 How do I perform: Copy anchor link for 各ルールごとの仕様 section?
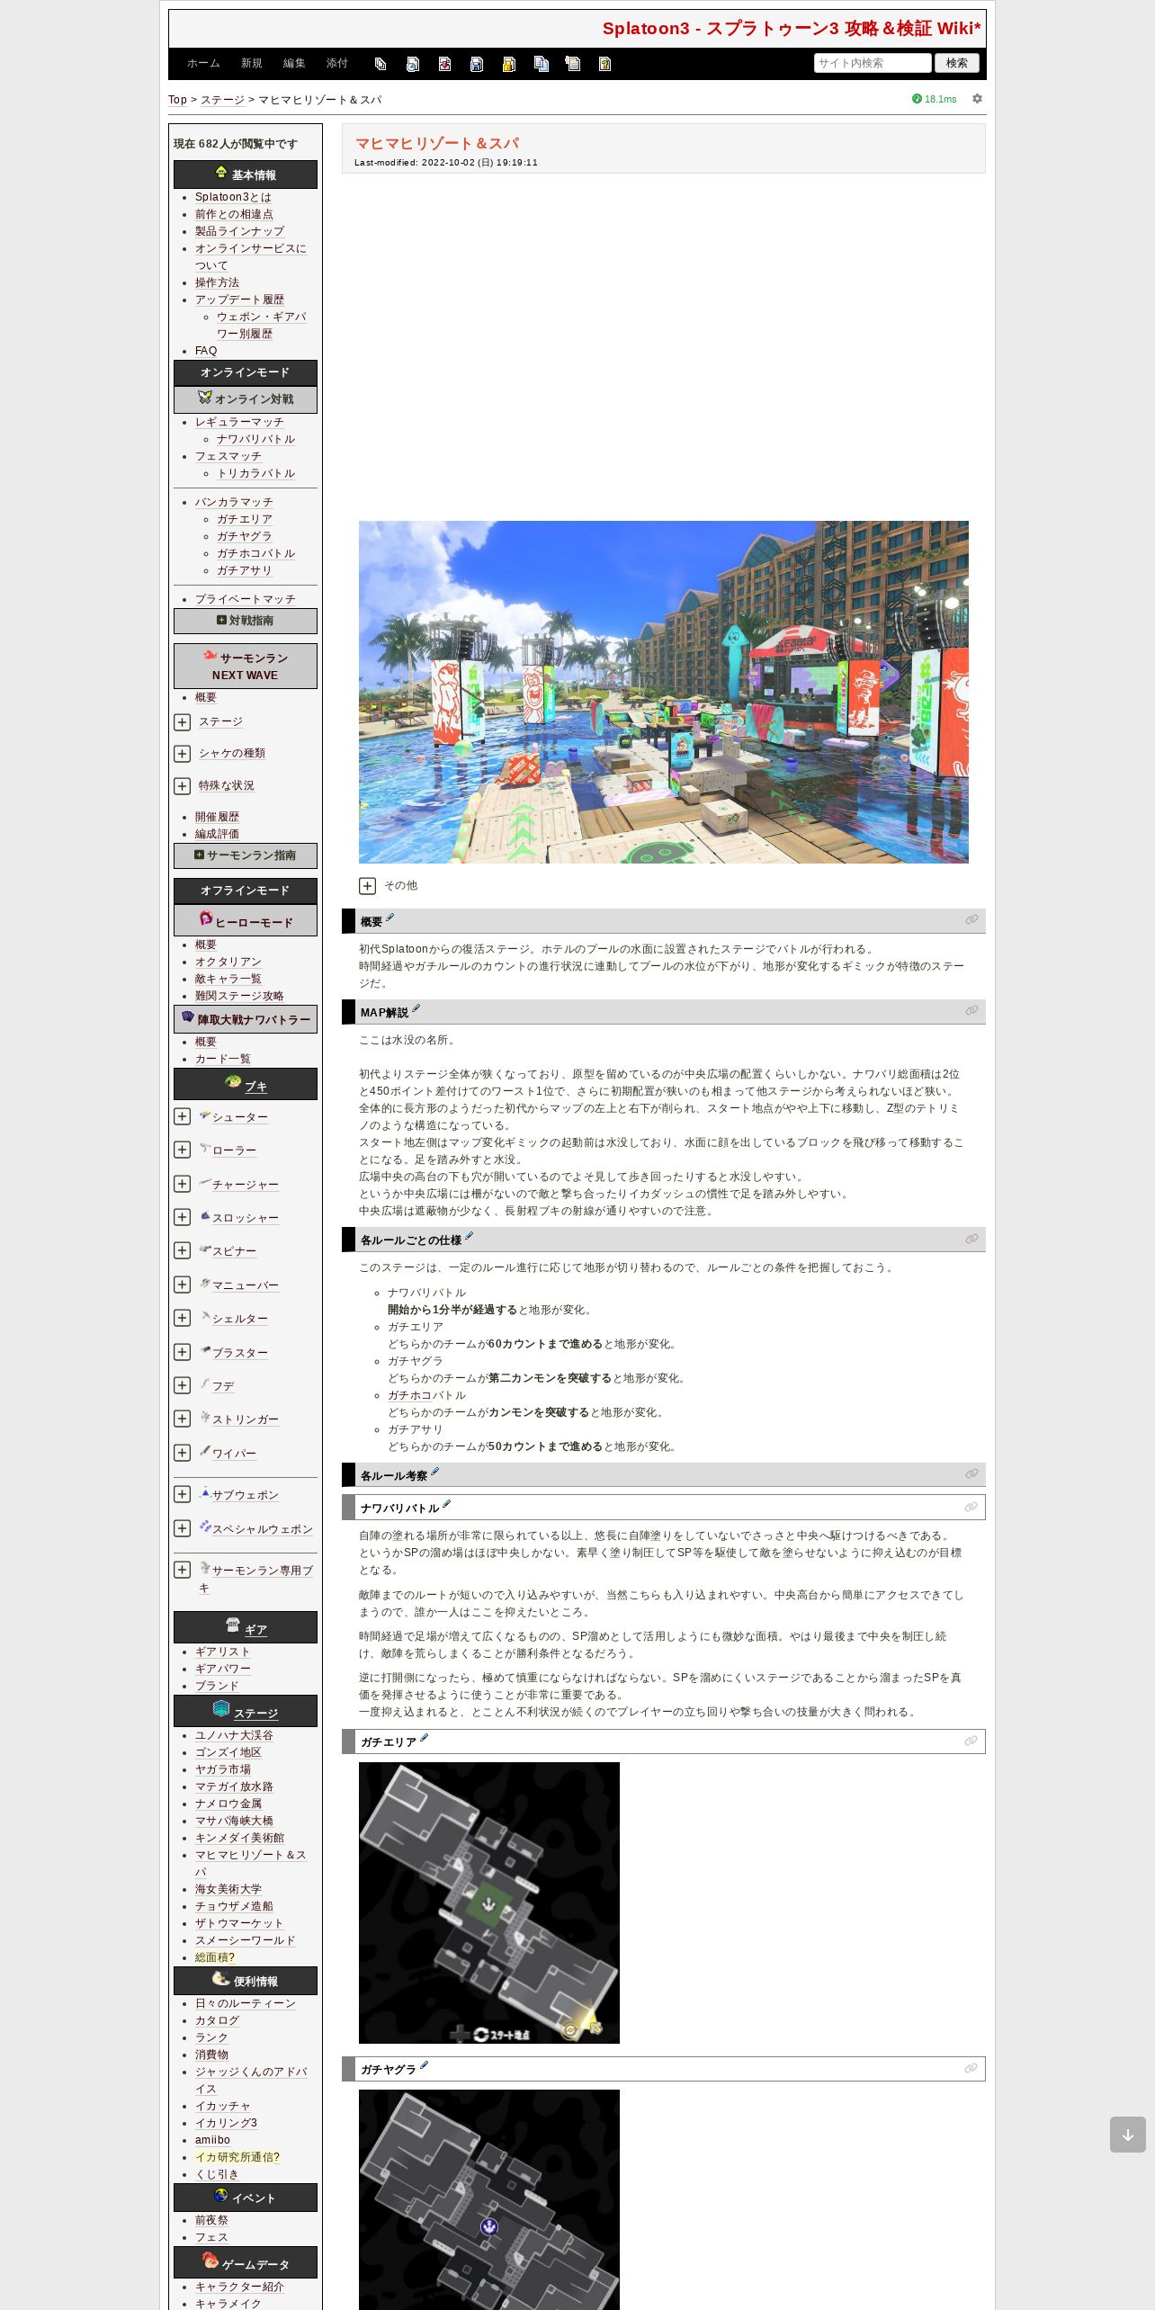point(971,1239)
